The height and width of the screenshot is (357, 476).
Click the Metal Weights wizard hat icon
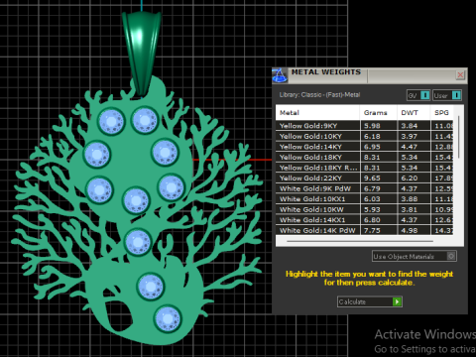pos(280,75)
